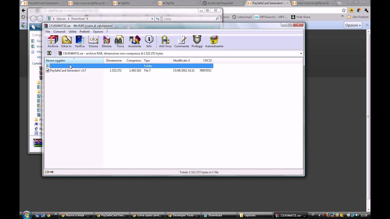
Task: Open Altri Preferiti bookmarks folder
Action: tap(358, 17)
